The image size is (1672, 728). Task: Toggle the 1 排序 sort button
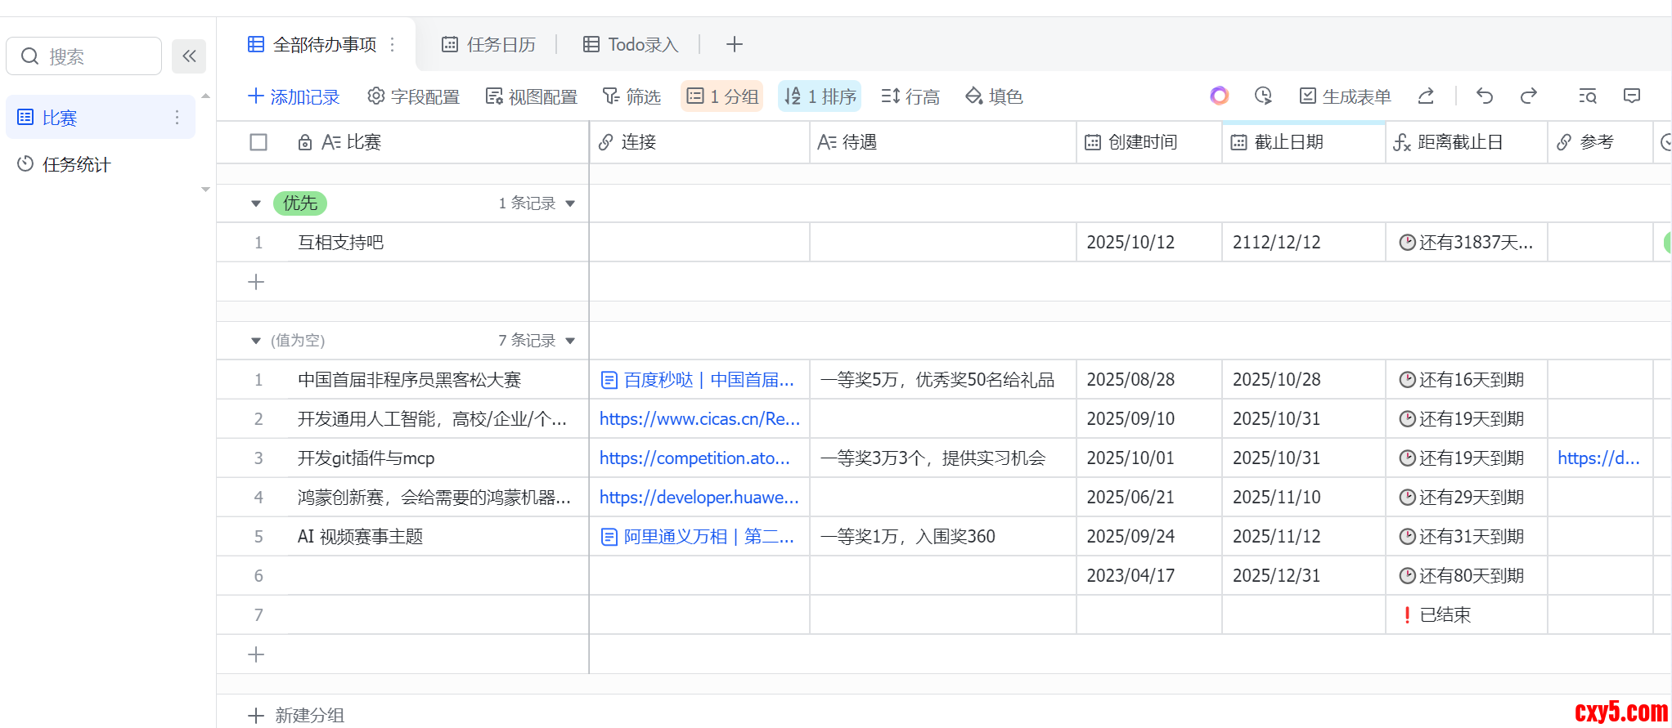[820, 96]
